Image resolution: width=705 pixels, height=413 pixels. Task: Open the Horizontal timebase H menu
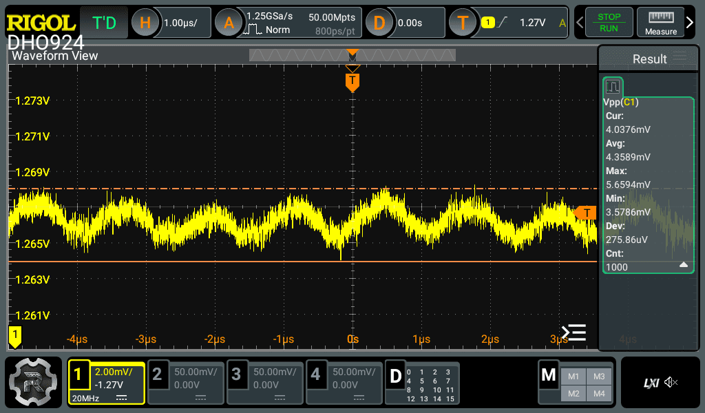coord(145,23)
